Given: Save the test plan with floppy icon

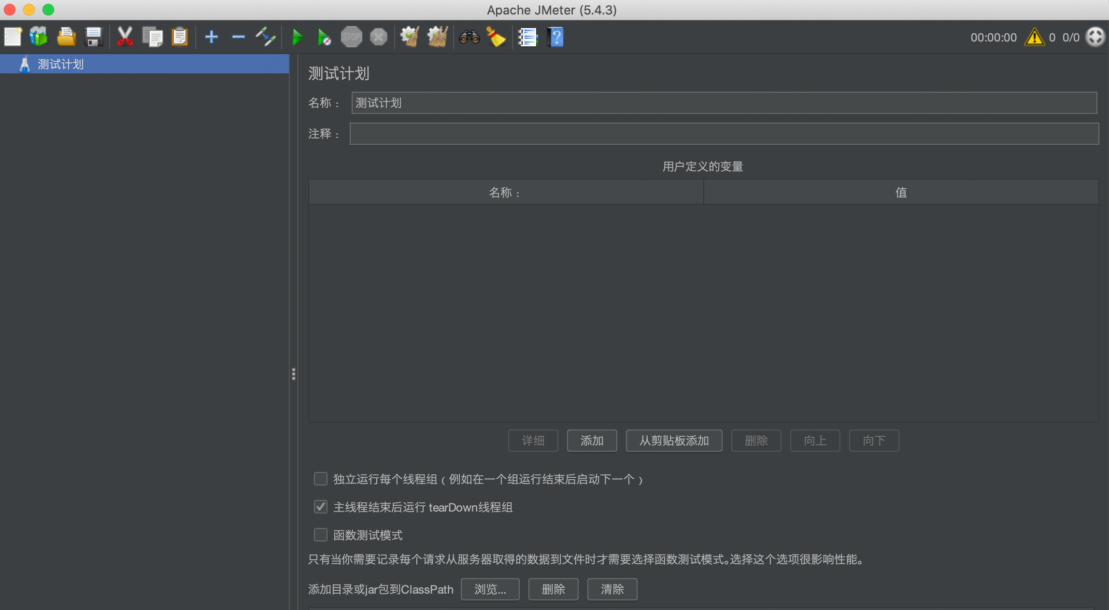Looking at the screenshot, I should click(93, 37).
